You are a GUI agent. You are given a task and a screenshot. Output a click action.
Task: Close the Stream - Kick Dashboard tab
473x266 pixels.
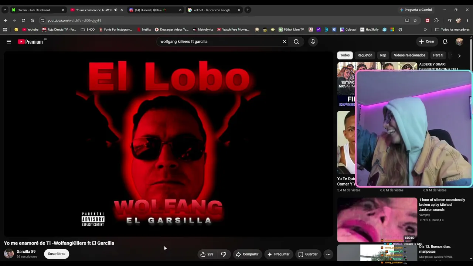[x=63, y=10]
